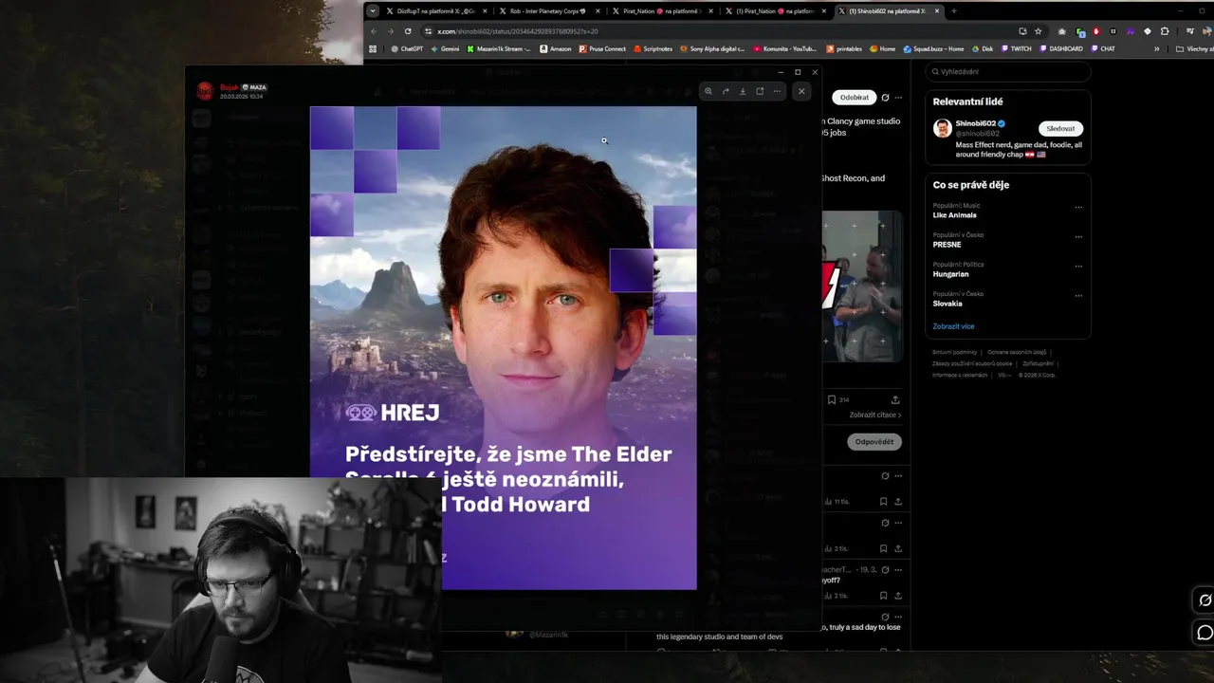Switch to the first Pirat_Nation tab
Screen dimensions: 1214x683
tap(661, 10)
